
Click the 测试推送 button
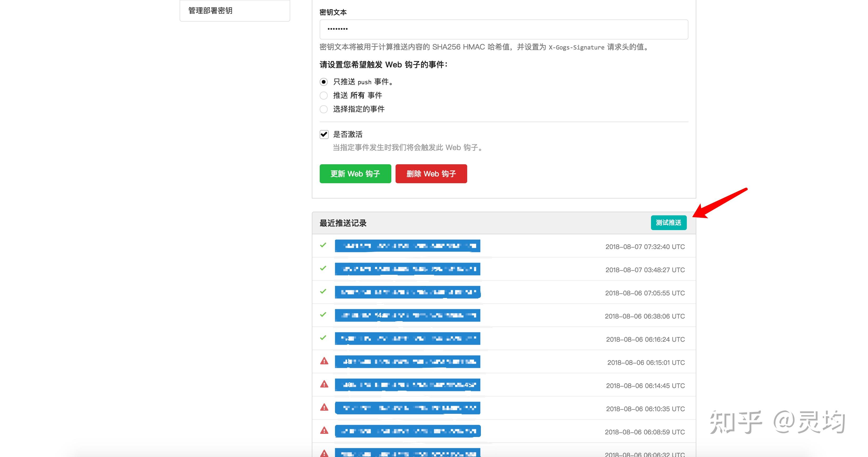click(x=669, y=222)
